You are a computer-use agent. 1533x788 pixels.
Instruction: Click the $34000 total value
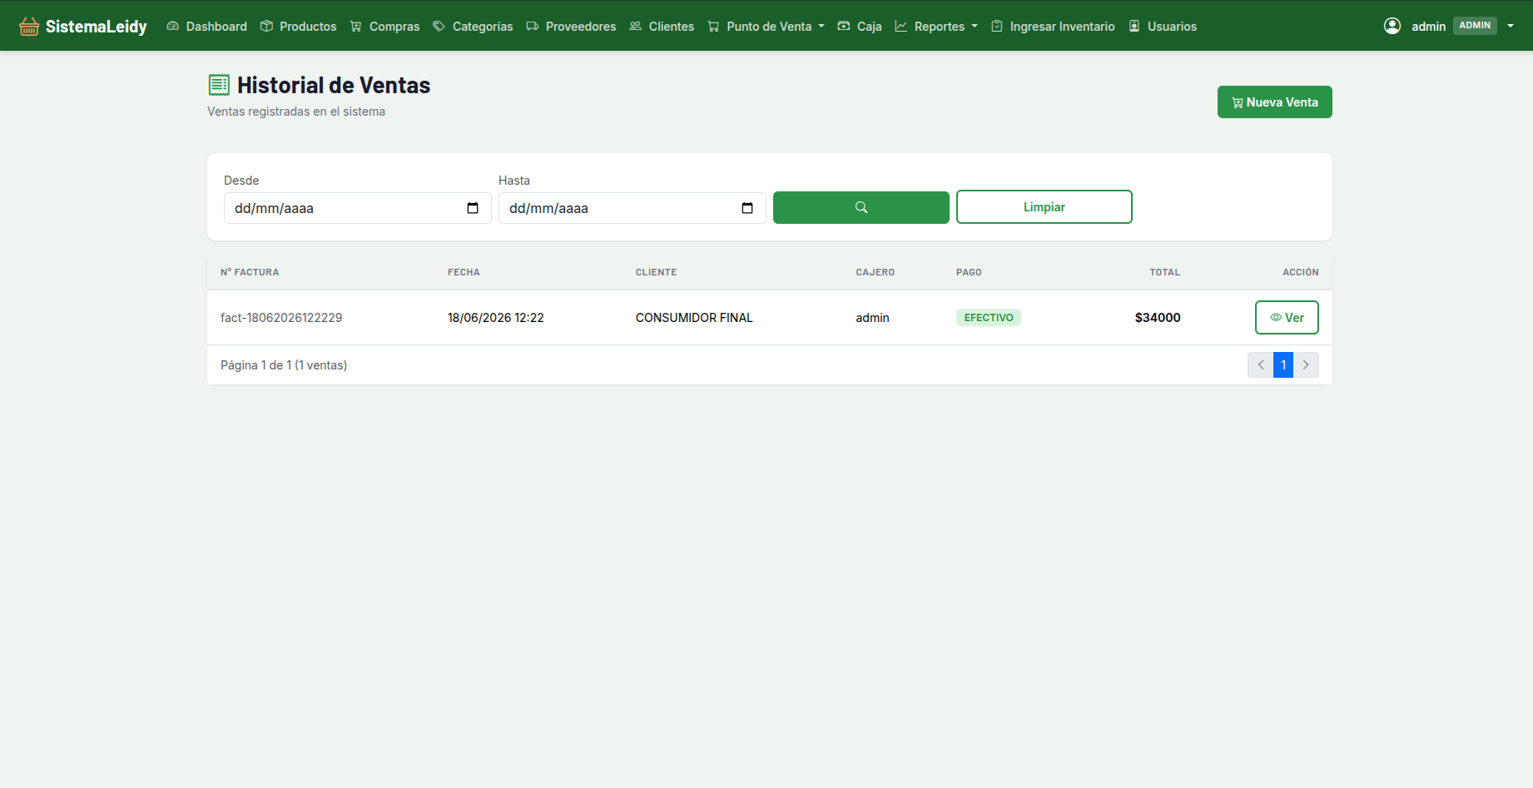1158,318
